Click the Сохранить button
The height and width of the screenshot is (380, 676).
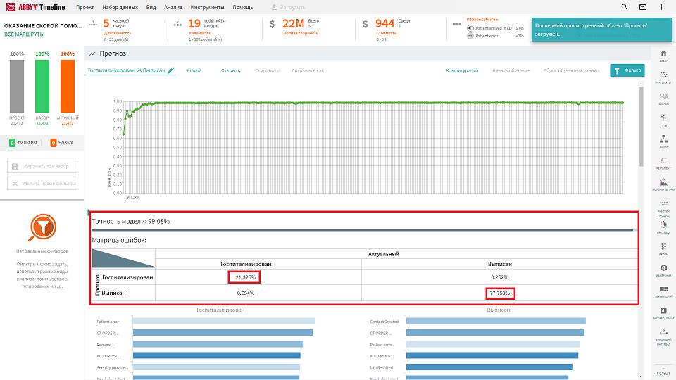pyautogui.click(x=267, y=70)
